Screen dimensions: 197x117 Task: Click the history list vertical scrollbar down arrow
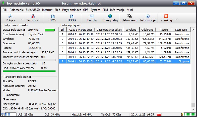pos(193,109)
